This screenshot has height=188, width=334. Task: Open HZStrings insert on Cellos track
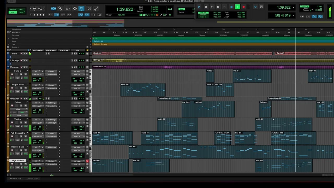[x=52, y=103]
